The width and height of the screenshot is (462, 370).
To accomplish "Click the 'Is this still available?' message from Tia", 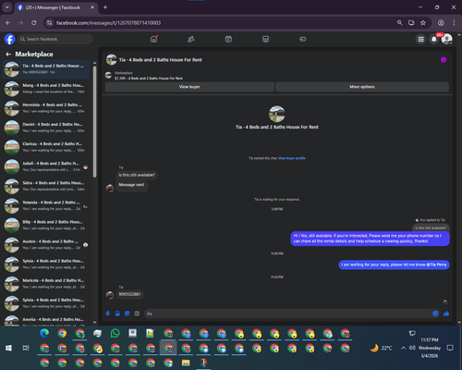I will point(137,175).
